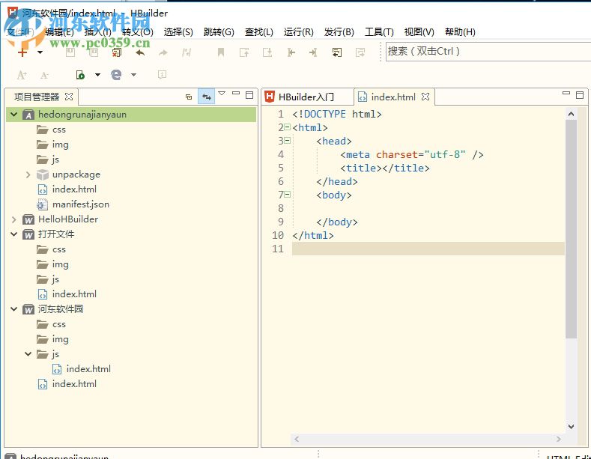Open the 工具(T) menu

(x=378, y=32)
